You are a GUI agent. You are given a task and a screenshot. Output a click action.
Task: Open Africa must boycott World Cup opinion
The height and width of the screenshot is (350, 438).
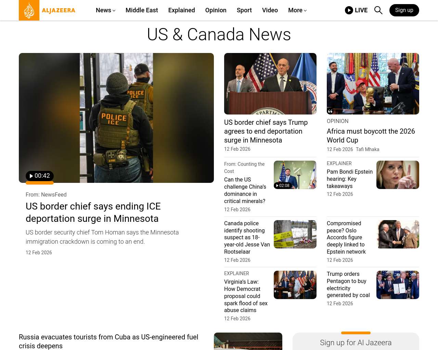click(x=371, y=136)
